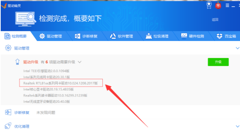Open the 硬件检测 tab

192,36
